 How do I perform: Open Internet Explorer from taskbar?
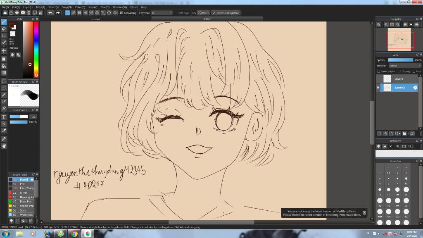coord(47,234)
